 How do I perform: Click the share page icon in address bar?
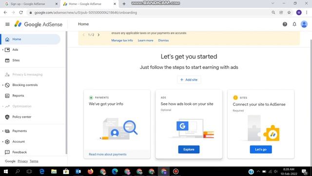[x=281, y=12]
